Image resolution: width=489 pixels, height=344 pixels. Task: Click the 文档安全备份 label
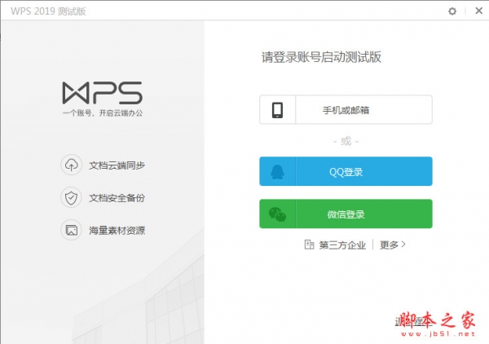pyautogui.click(x=117, y=198)
